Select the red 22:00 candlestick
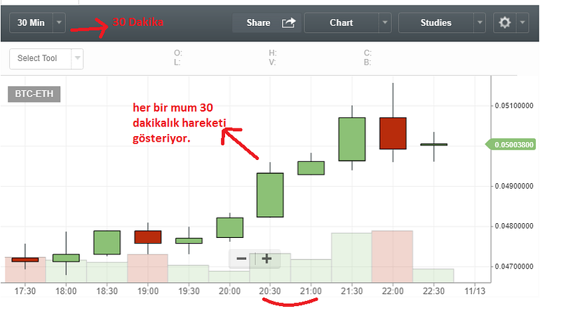The width and height of the screenshot is (561, 320). pos(393,133)
